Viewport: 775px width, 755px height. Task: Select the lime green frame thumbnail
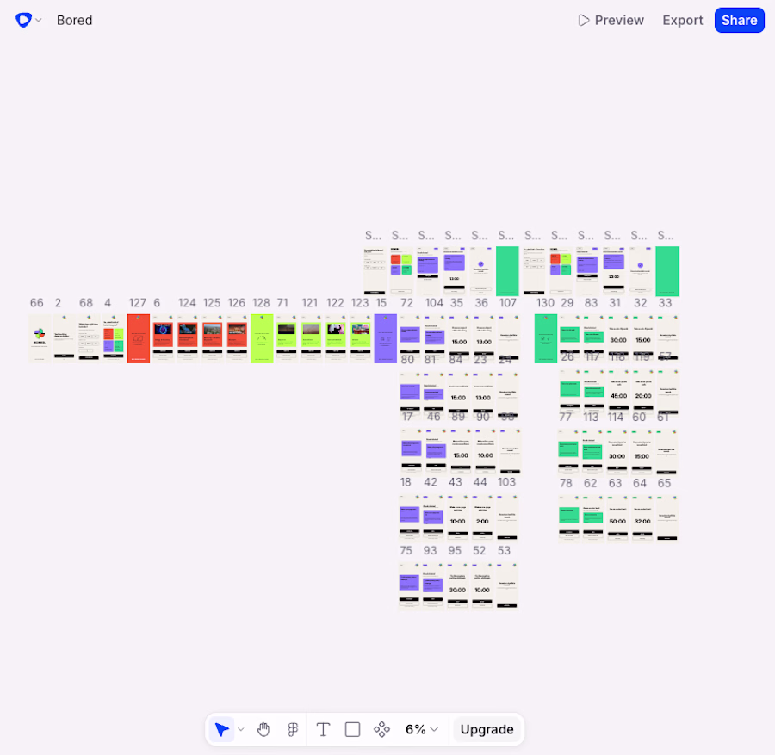[x=262, y=338]
